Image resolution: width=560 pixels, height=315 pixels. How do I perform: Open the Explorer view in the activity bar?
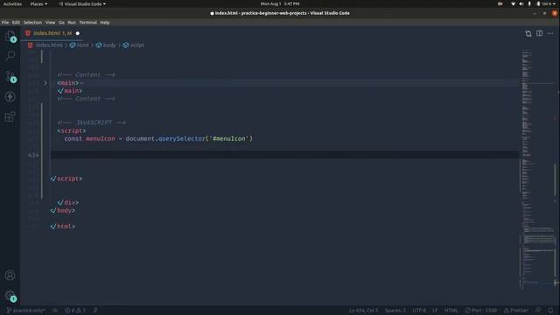click(x=10, y=37)
